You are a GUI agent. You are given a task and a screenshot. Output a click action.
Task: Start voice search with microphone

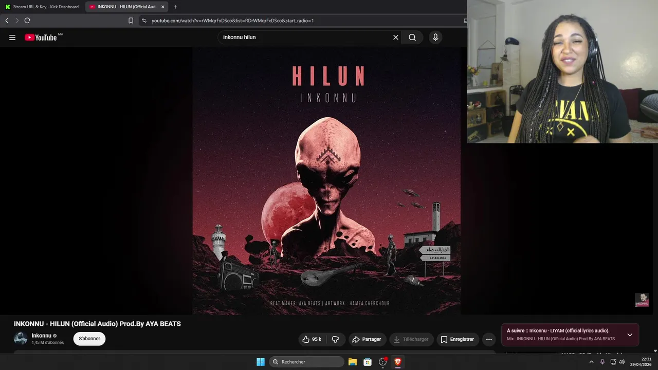click(435, 37)
